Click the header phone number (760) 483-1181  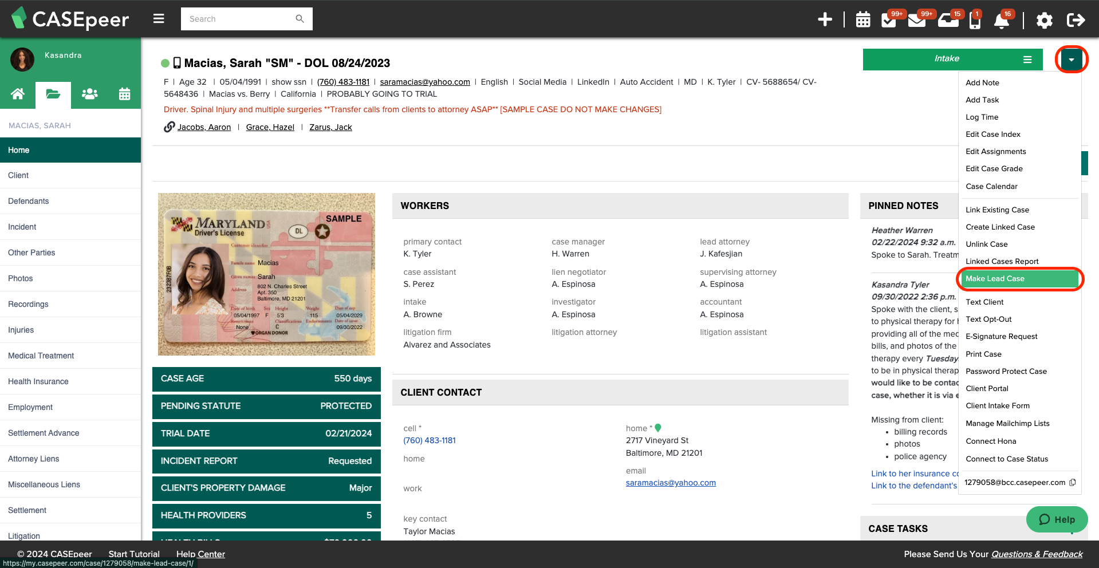(343, 82)
